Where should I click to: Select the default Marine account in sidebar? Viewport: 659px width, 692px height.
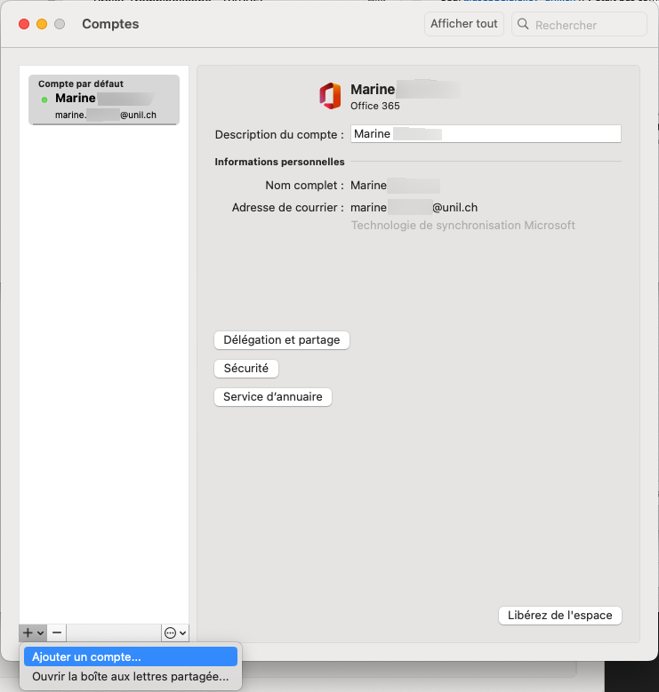(104, 99)
